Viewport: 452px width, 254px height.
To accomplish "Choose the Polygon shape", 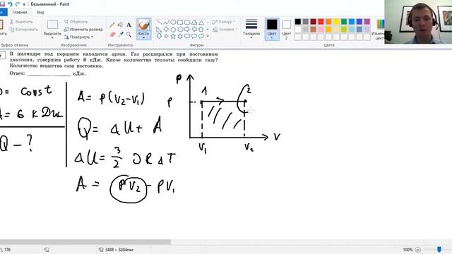I will [194, 22].
